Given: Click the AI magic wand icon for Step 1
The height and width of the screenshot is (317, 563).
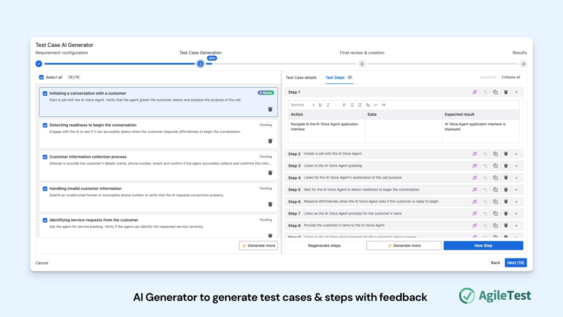Looking at the screenshot, I should point(475,92).
